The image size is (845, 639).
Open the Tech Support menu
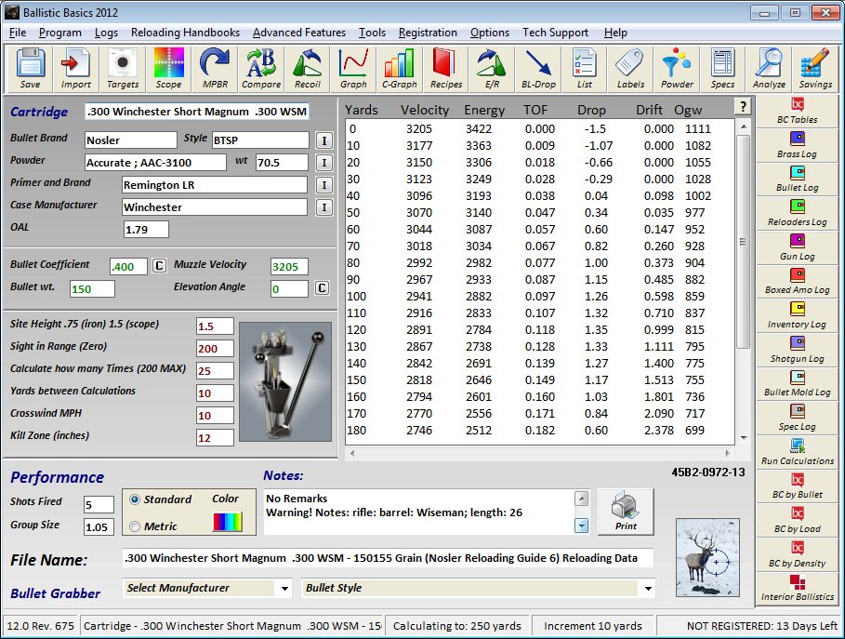coord(555,33)
